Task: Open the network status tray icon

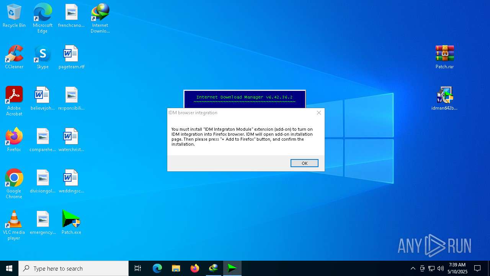Action: click(431, 268)
